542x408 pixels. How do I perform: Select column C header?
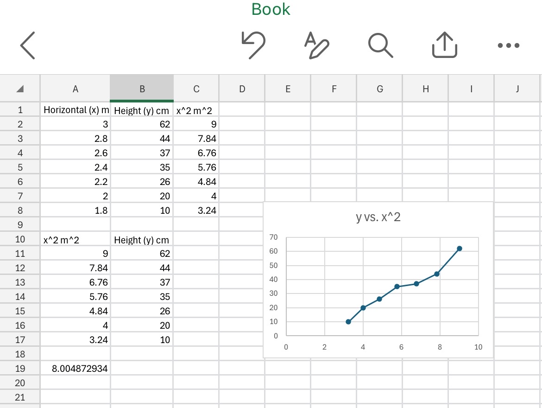point(196,89)
